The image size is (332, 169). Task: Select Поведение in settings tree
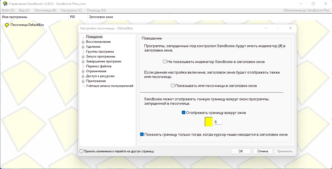point(94,37)
